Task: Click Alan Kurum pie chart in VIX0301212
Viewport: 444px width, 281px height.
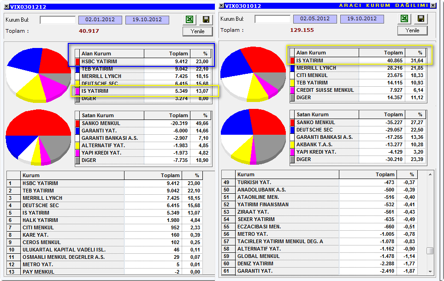Action: [x=39, y=75]
